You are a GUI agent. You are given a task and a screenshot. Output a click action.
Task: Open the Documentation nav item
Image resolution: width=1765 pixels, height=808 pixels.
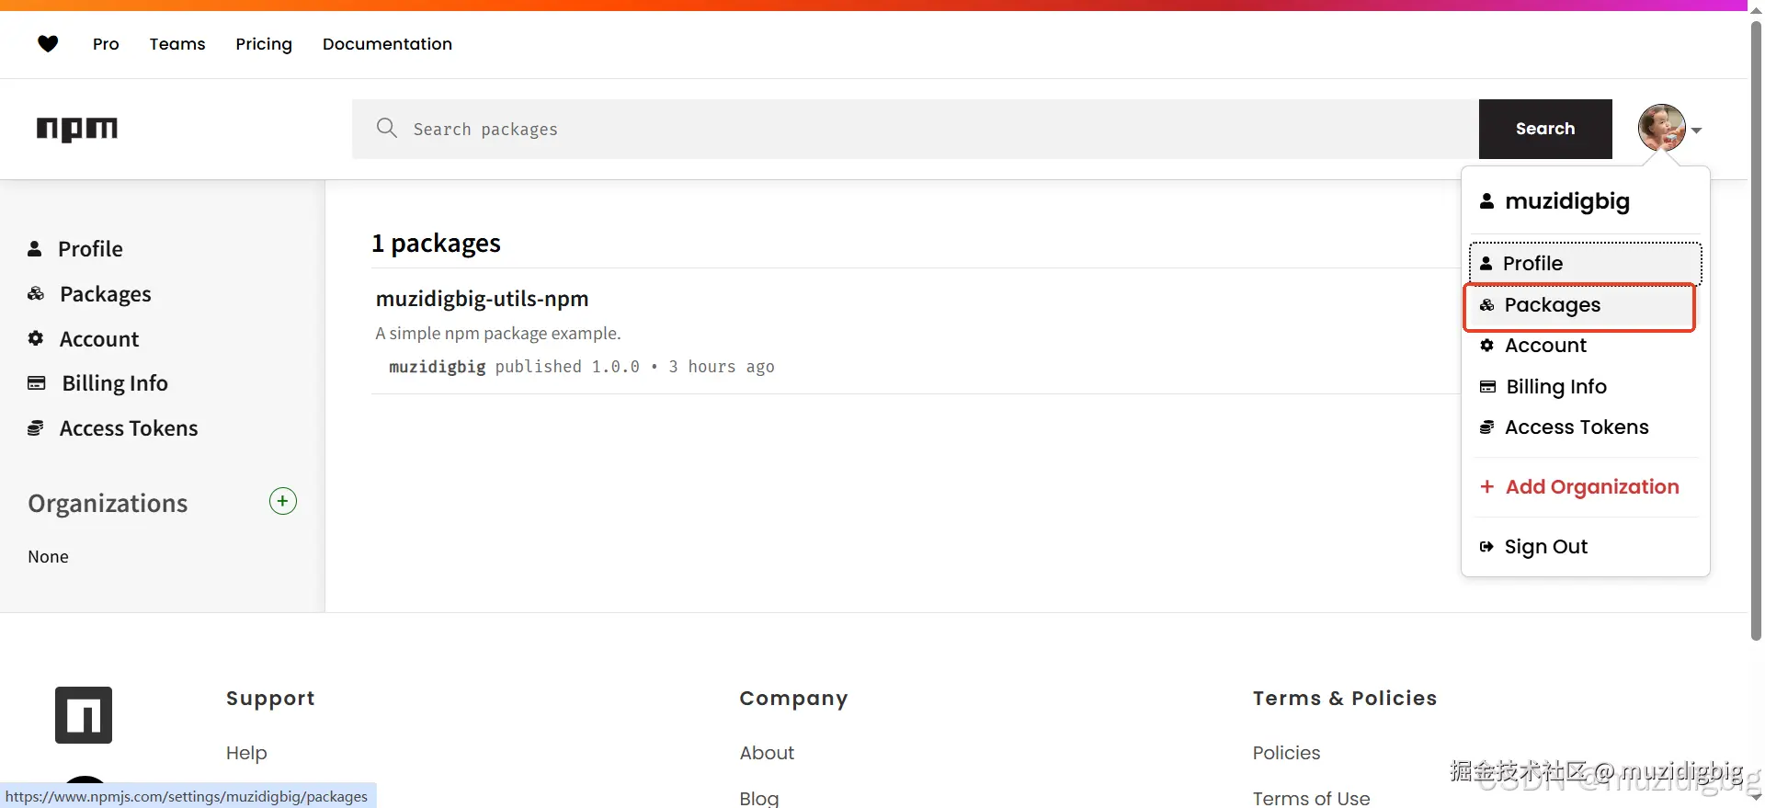(x=387, y=43)
